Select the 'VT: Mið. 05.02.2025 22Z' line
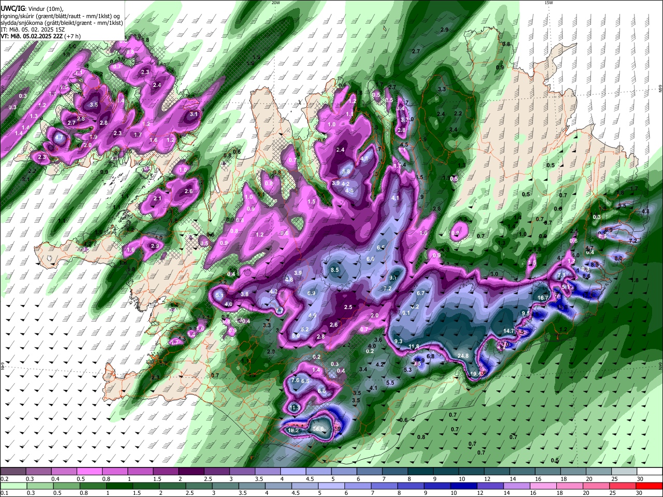Viewport: 663px width, 497px height. (x=33, y=36)
